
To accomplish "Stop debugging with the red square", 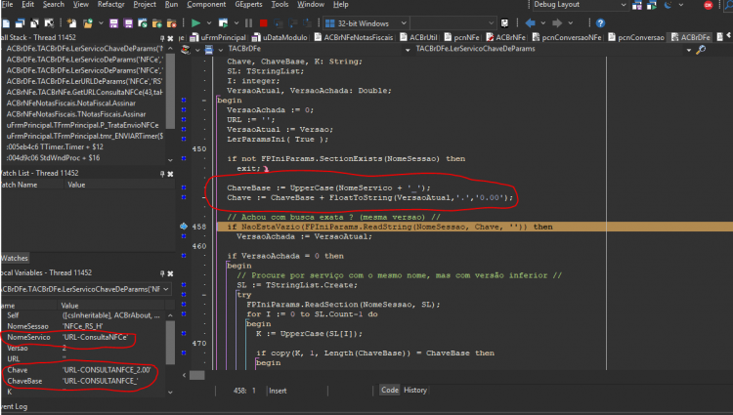I will tap(264, 22).
